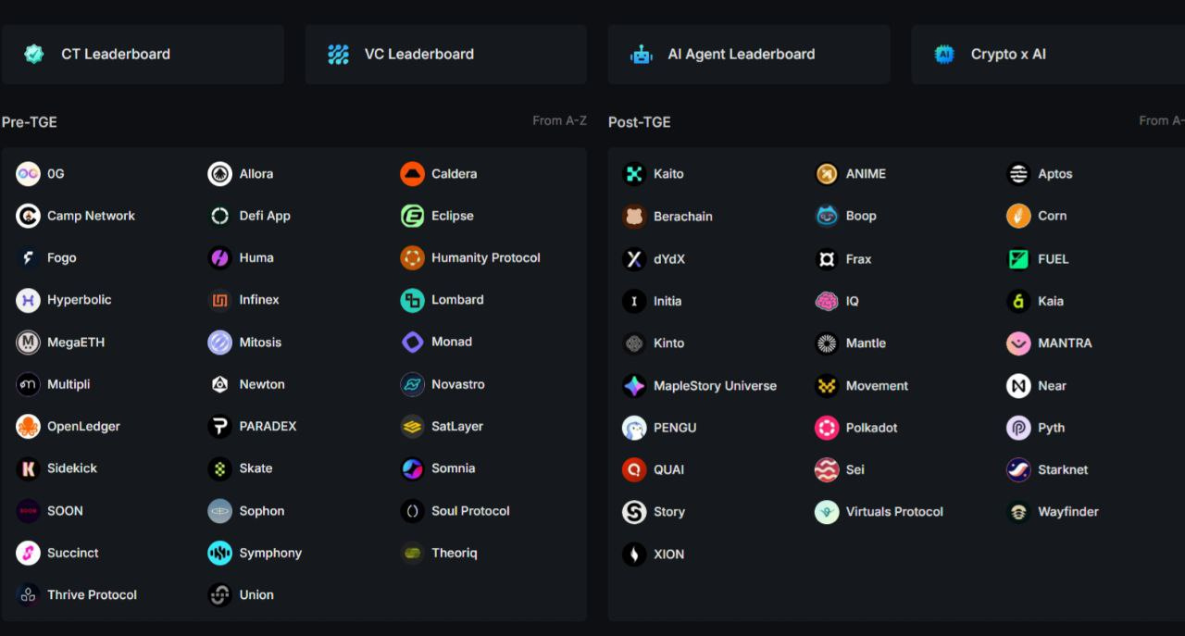Open the SatLayer project

pos(442,427)
